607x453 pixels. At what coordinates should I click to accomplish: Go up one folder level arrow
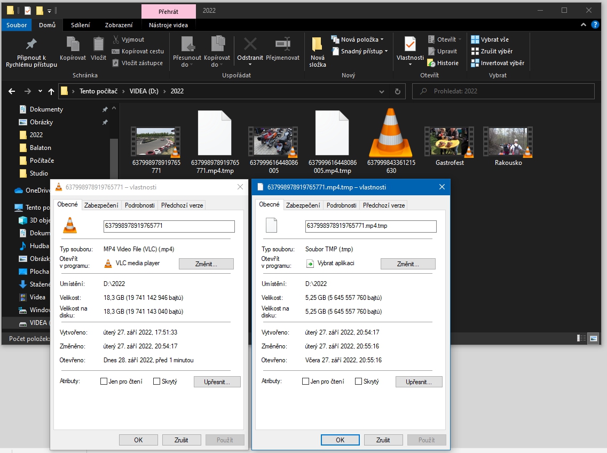point(51,91)
